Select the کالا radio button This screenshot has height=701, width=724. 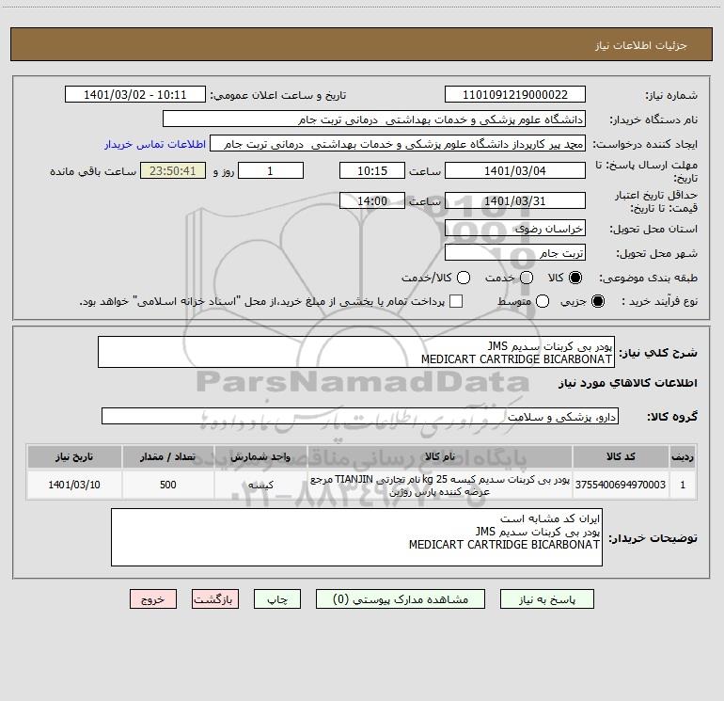tap(575, 278)
